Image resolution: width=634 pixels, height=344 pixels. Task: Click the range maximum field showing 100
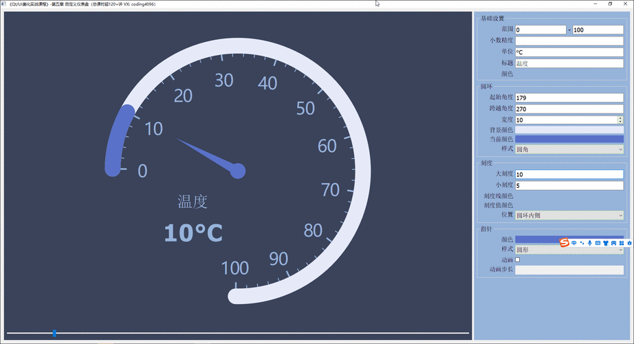[598, 30]
